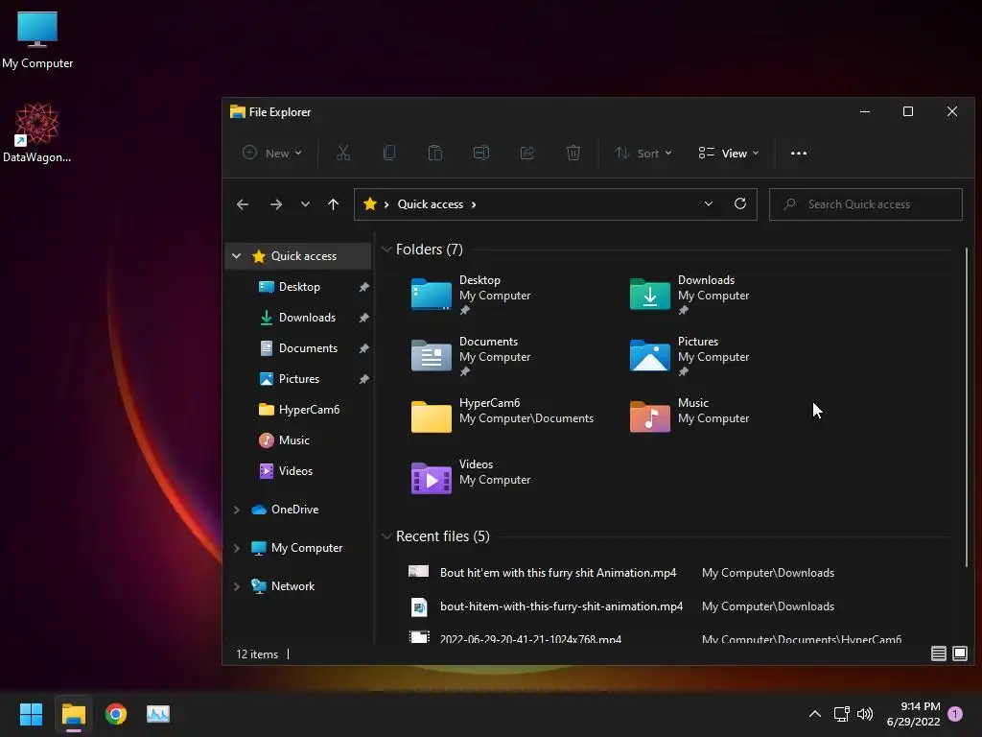Screen dimensions: 982x737
Task: Open the notification count badge
Action: tap(955, 714)
